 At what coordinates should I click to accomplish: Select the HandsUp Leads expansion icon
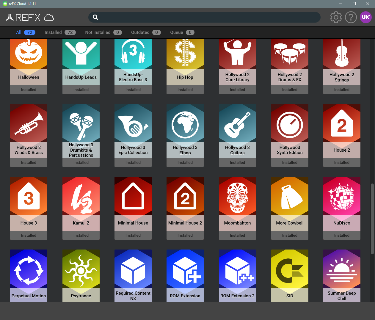81,54
